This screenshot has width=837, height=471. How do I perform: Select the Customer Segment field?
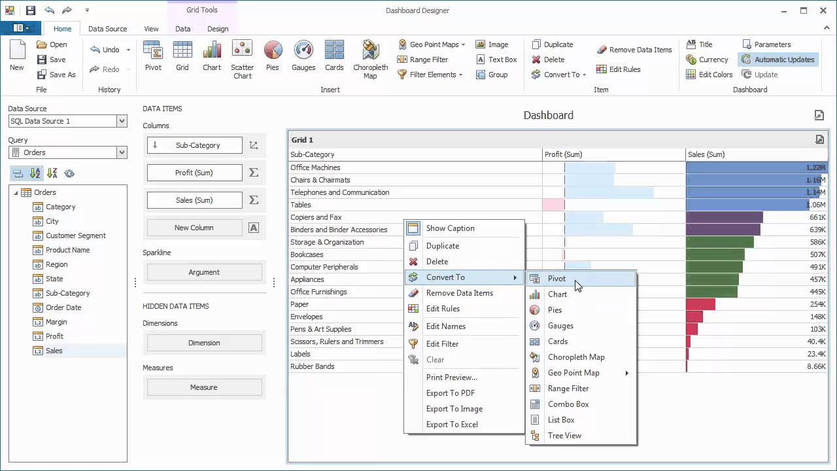(75, 235)
